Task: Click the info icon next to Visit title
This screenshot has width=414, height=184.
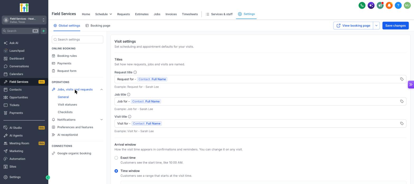Action: coord(129,117)
